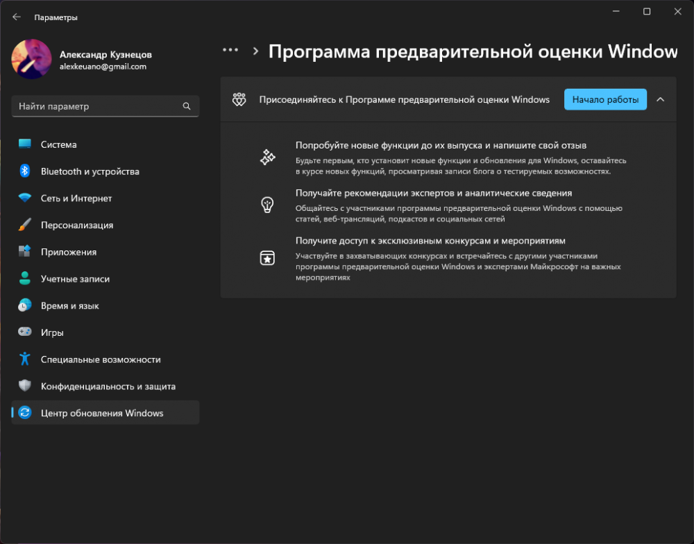The image size is (694, 544).
Task: Click 'Попробуйте новые функции' heading
Action: click(441, 145)
